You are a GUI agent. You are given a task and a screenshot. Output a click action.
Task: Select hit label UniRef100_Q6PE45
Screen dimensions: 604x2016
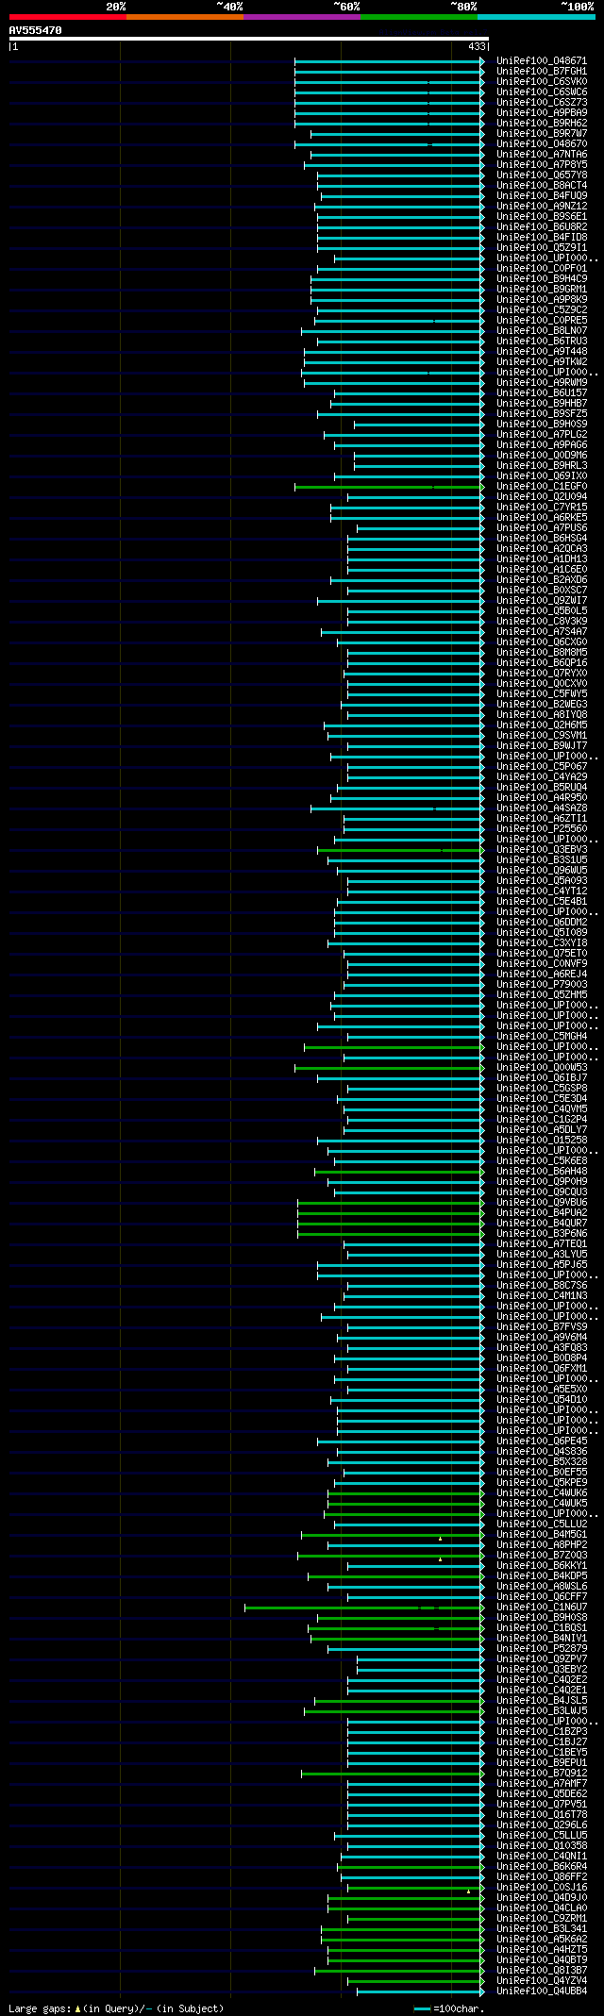542,1441
